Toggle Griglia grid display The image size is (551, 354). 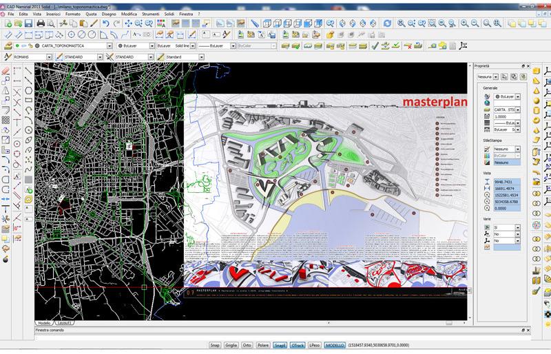pos(231,344)
